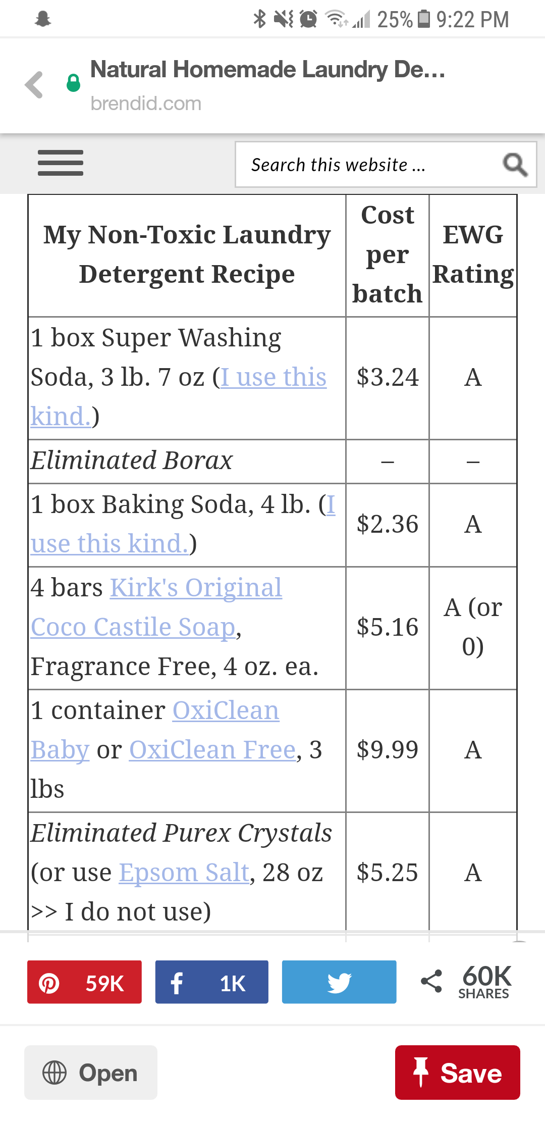Viewport: 545px width, 1121px height.
Task: Tap the battery indicator in status bar
Action: pos(424,19)
